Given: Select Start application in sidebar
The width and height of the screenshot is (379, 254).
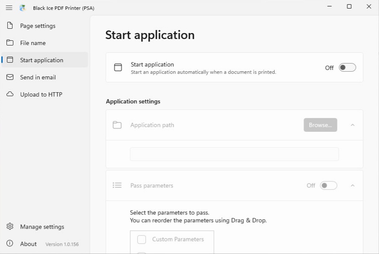Looking at the screenshot, I should (45, 60).
